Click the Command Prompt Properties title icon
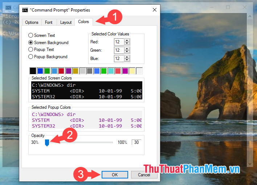This screenshot has height=185, width=257. 25,10
